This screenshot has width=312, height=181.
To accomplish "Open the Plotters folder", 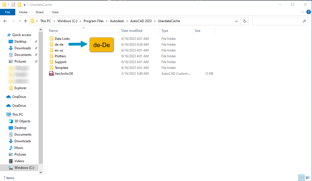I will (60, 56).
